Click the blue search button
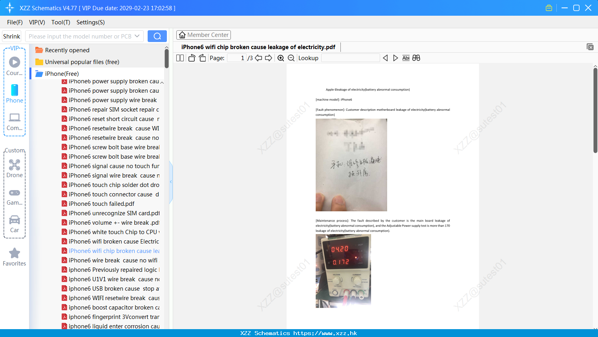 click(x=157, y=36)
